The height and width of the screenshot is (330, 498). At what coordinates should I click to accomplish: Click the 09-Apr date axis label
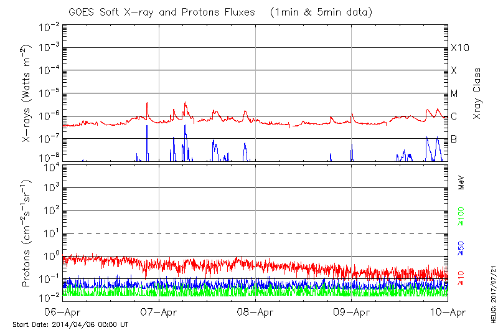coord(352,312)
